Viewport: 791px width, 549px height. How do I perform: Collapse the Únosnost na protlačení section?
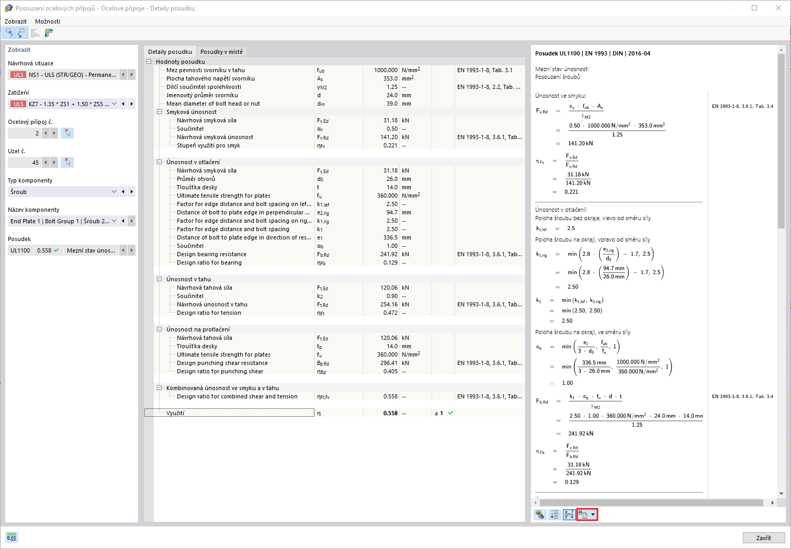(159, 329)
